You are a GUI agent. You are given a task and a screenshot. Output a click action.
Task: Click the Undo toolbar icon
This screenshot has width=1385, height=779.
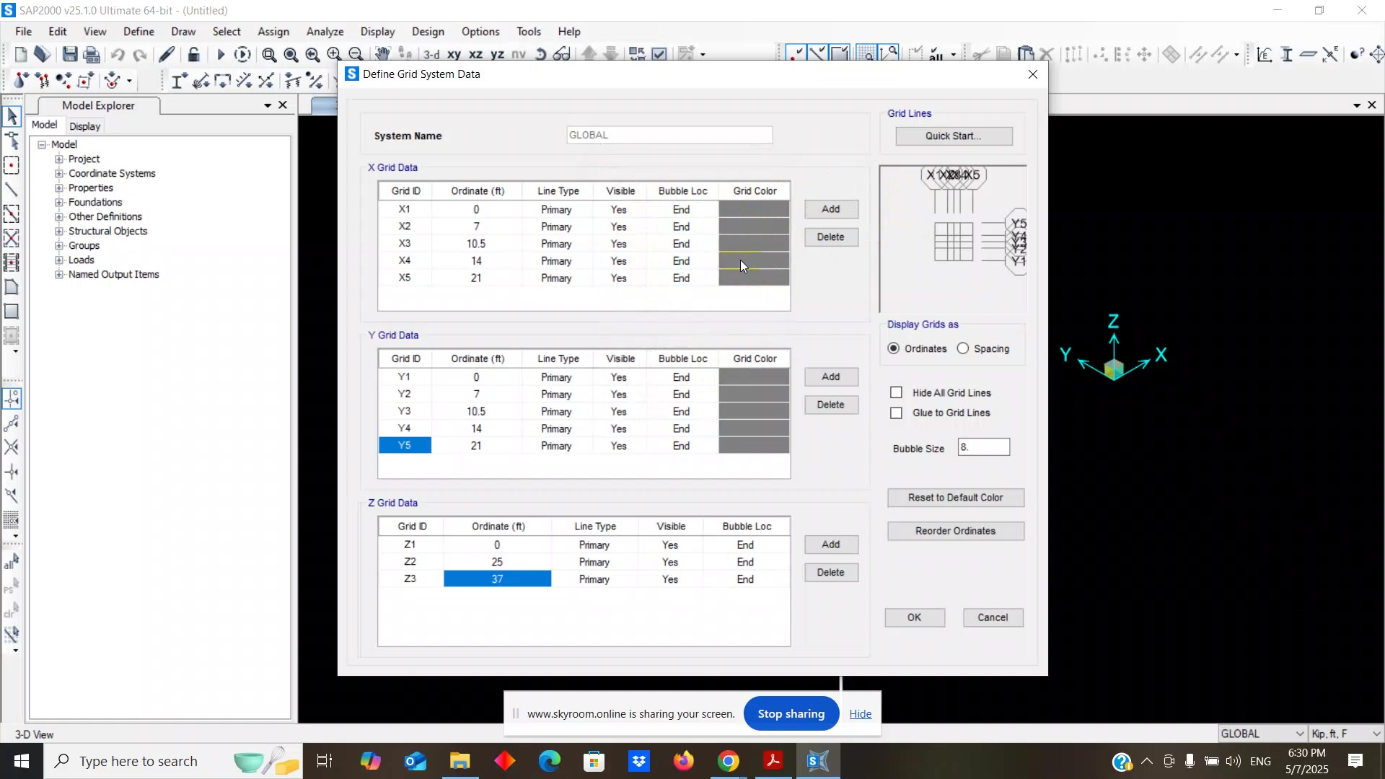click(118, 54)
